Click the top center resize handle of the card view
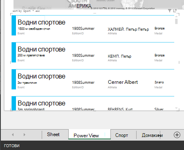184x150 pixels. pos(95,13)
